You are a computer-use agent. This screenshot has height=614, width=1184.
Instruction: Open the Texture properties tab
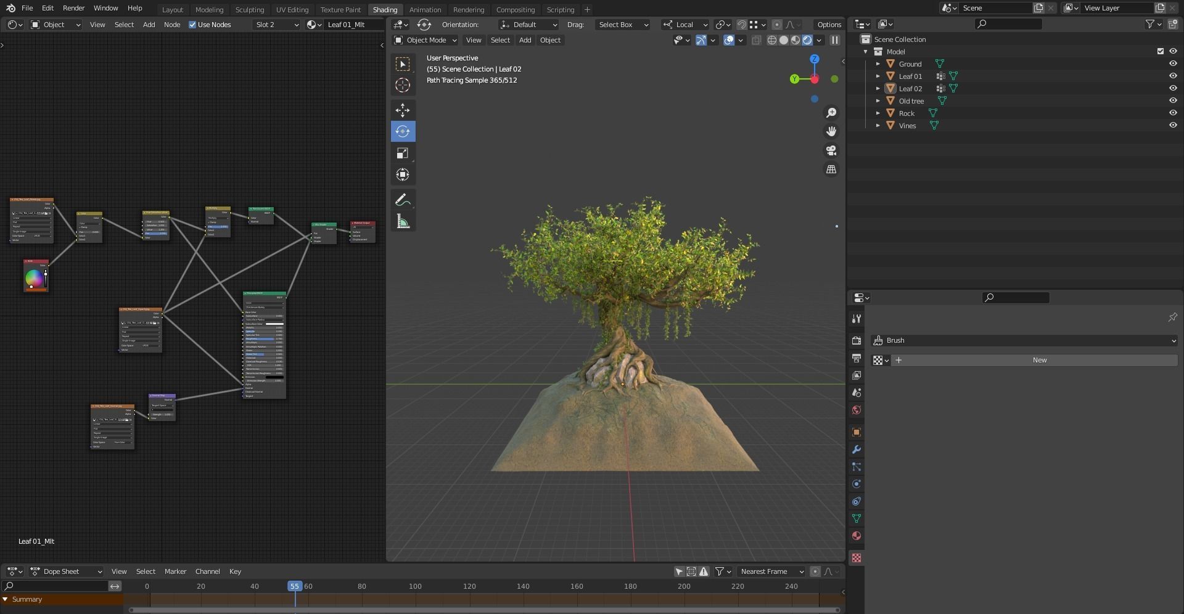pyautogui.click(x=856, y=558)
